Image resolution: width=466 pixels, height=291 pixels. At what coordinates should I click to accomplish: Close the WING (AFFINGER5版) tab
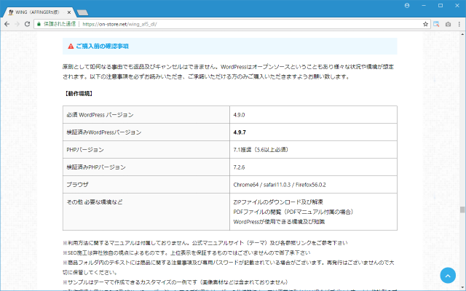click(x=68, y=11)
